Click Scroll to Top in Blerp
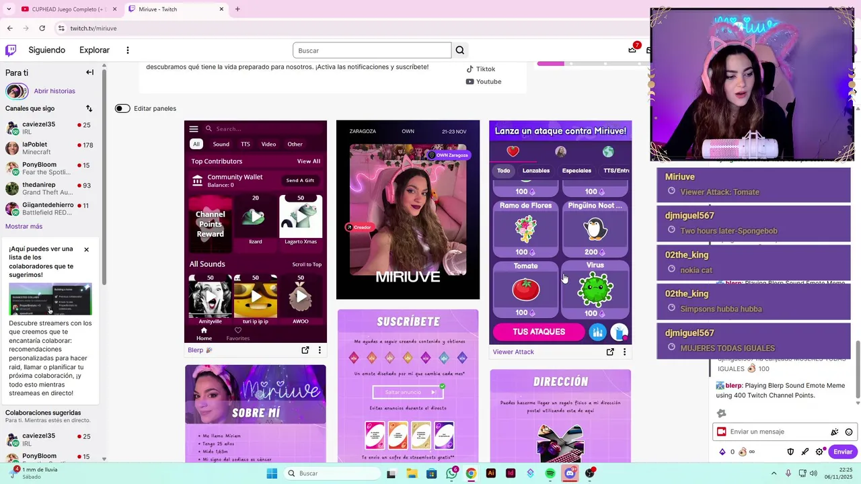861x484 pixels. 307,264
